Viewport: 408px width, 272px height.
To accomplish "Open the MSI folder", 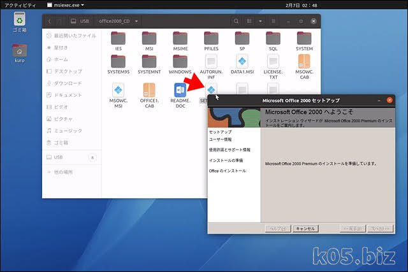I will [x=149, y=41].
